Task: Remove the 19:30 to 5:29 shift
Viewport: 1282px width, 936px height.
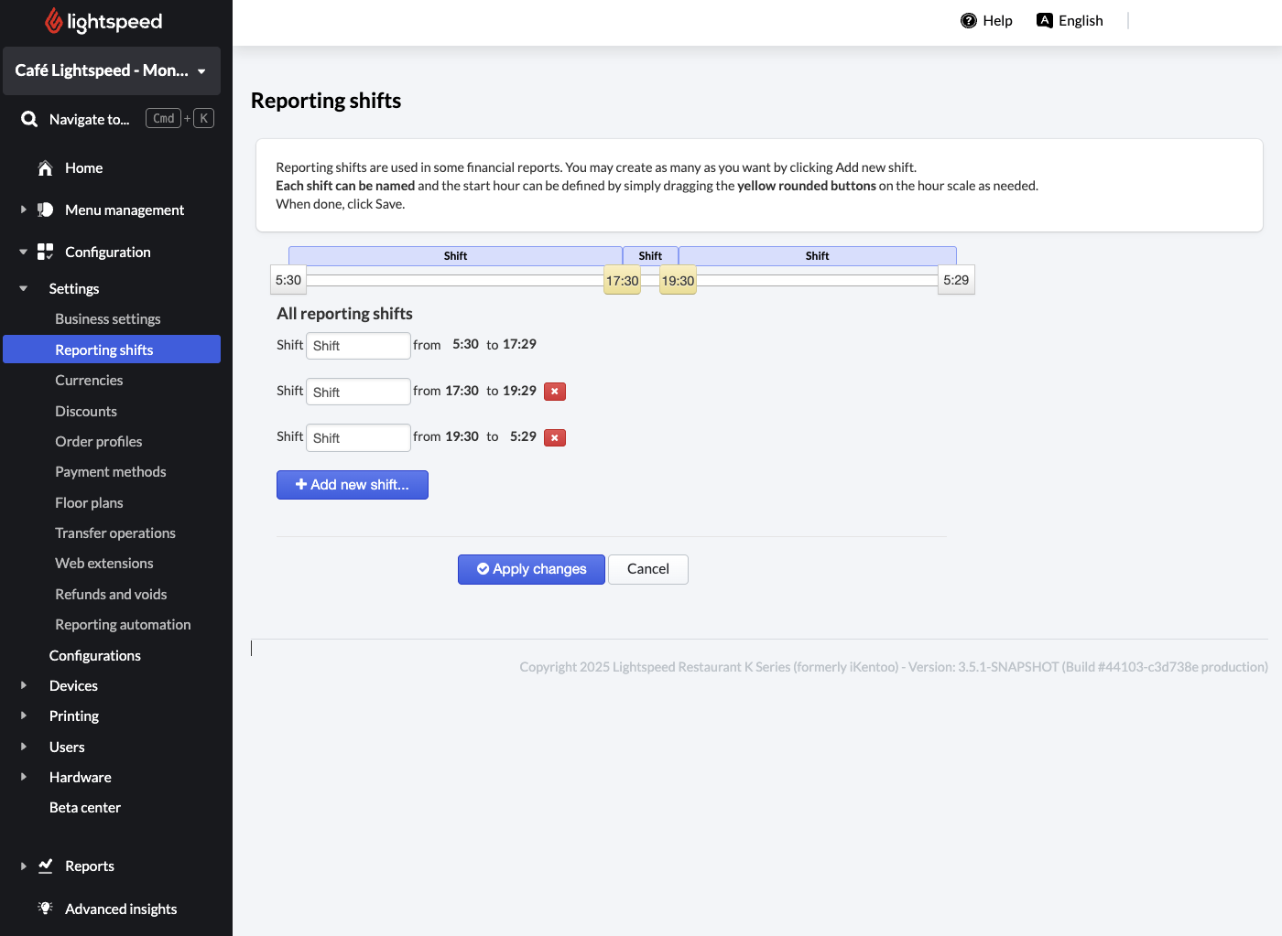Action: (554, 437)
